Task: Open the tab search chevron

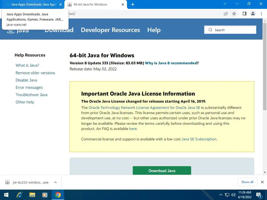Action: (225, 4)
